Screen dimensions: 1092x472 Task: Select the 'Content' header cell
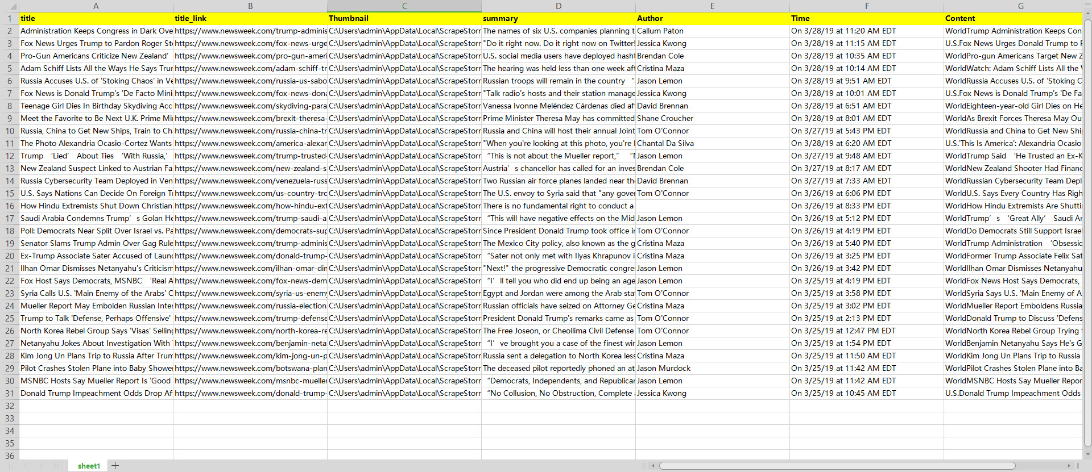(x=1014, y=18)
